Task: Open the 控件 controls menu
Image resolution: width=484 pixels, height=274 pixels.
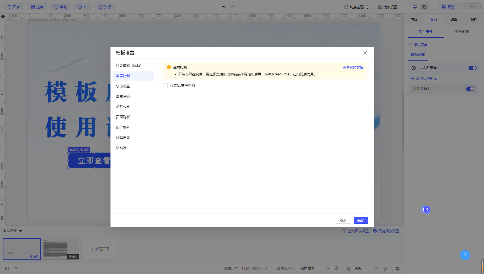Action: [37, 7]
